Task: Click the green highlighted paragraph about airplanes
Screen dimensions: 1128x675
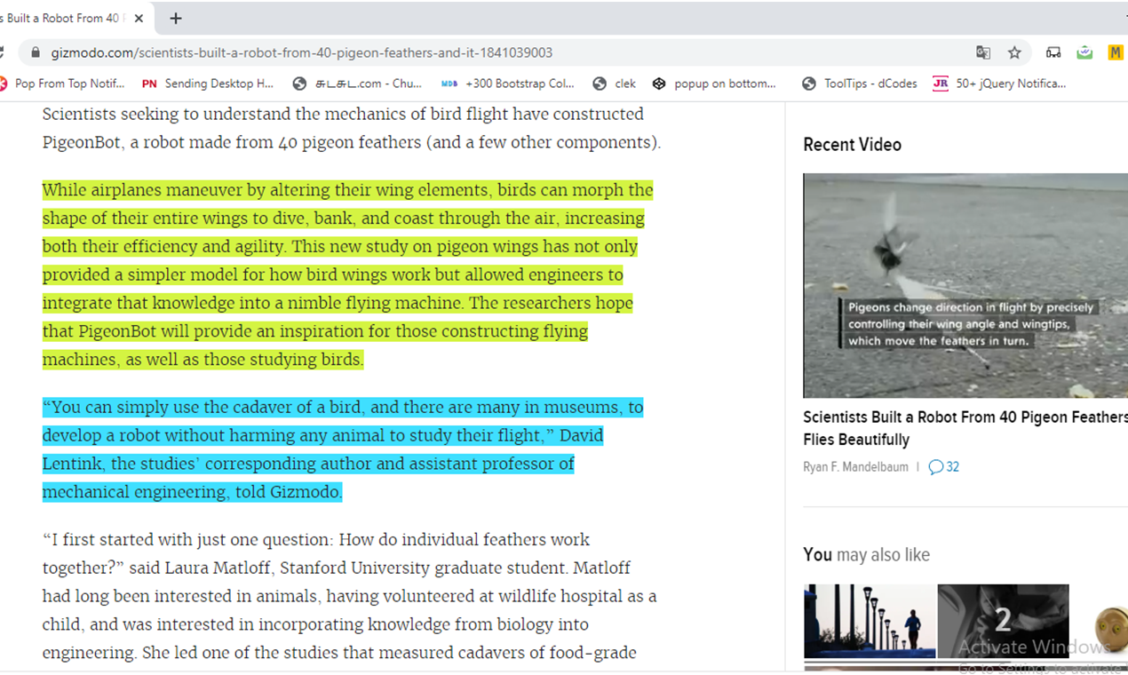Action: (x=348, y=274)
